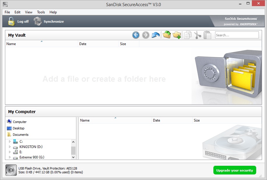
Task: Select the Extreme 900 (G:) label
Action: click(32, 157)
